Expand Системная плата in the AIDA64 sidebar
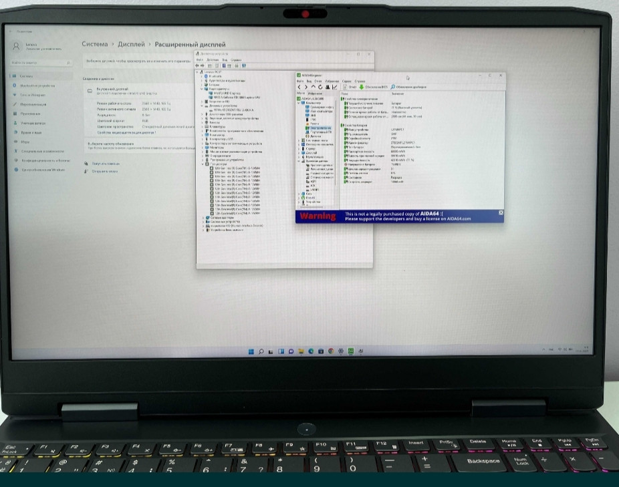Screen dimensions: 619x487 (x=298, y=140)
